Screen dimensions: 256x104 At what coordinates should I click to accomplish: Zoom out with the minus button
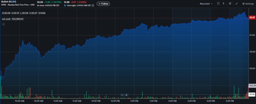tap(122, 95)
